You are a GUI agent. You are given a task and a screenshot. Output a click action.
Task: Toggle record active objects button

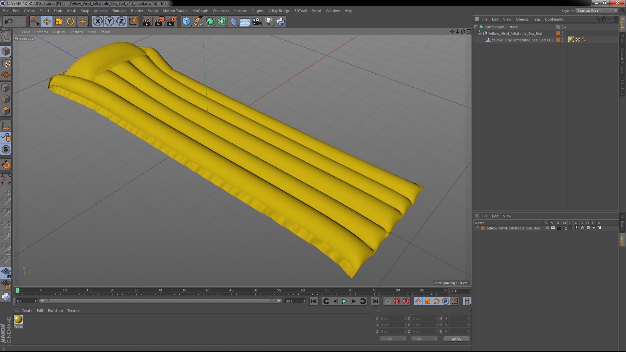click(387, 301)
